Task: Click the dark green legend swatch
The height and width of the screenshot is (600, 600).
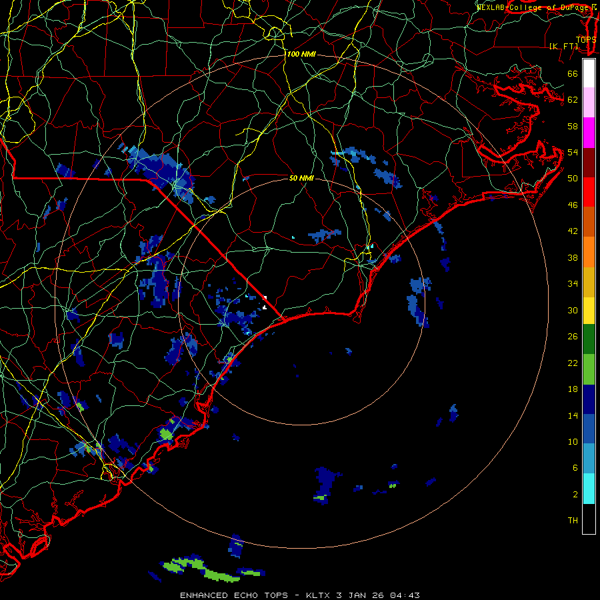Action: [589, 339]
